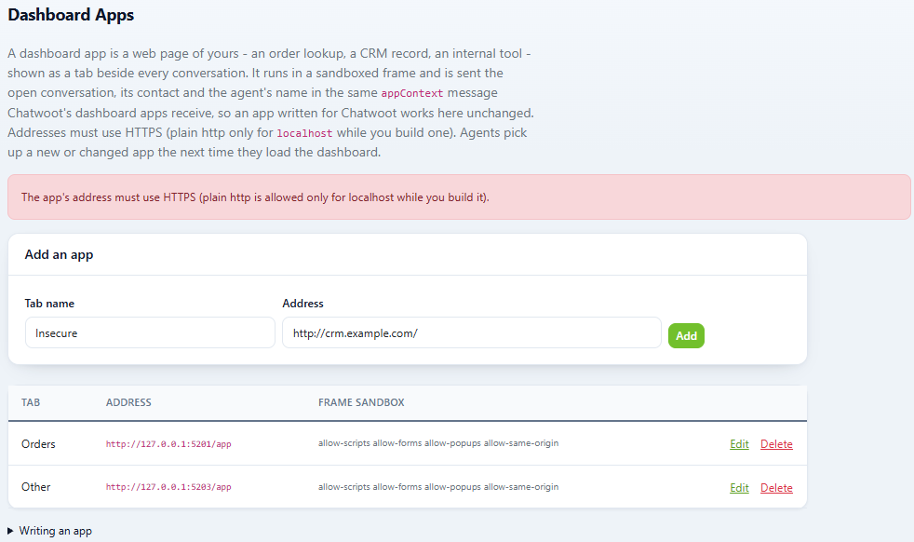914x542 pixels.
Task: Expand the Writing an app section
Action: [50, 531]
